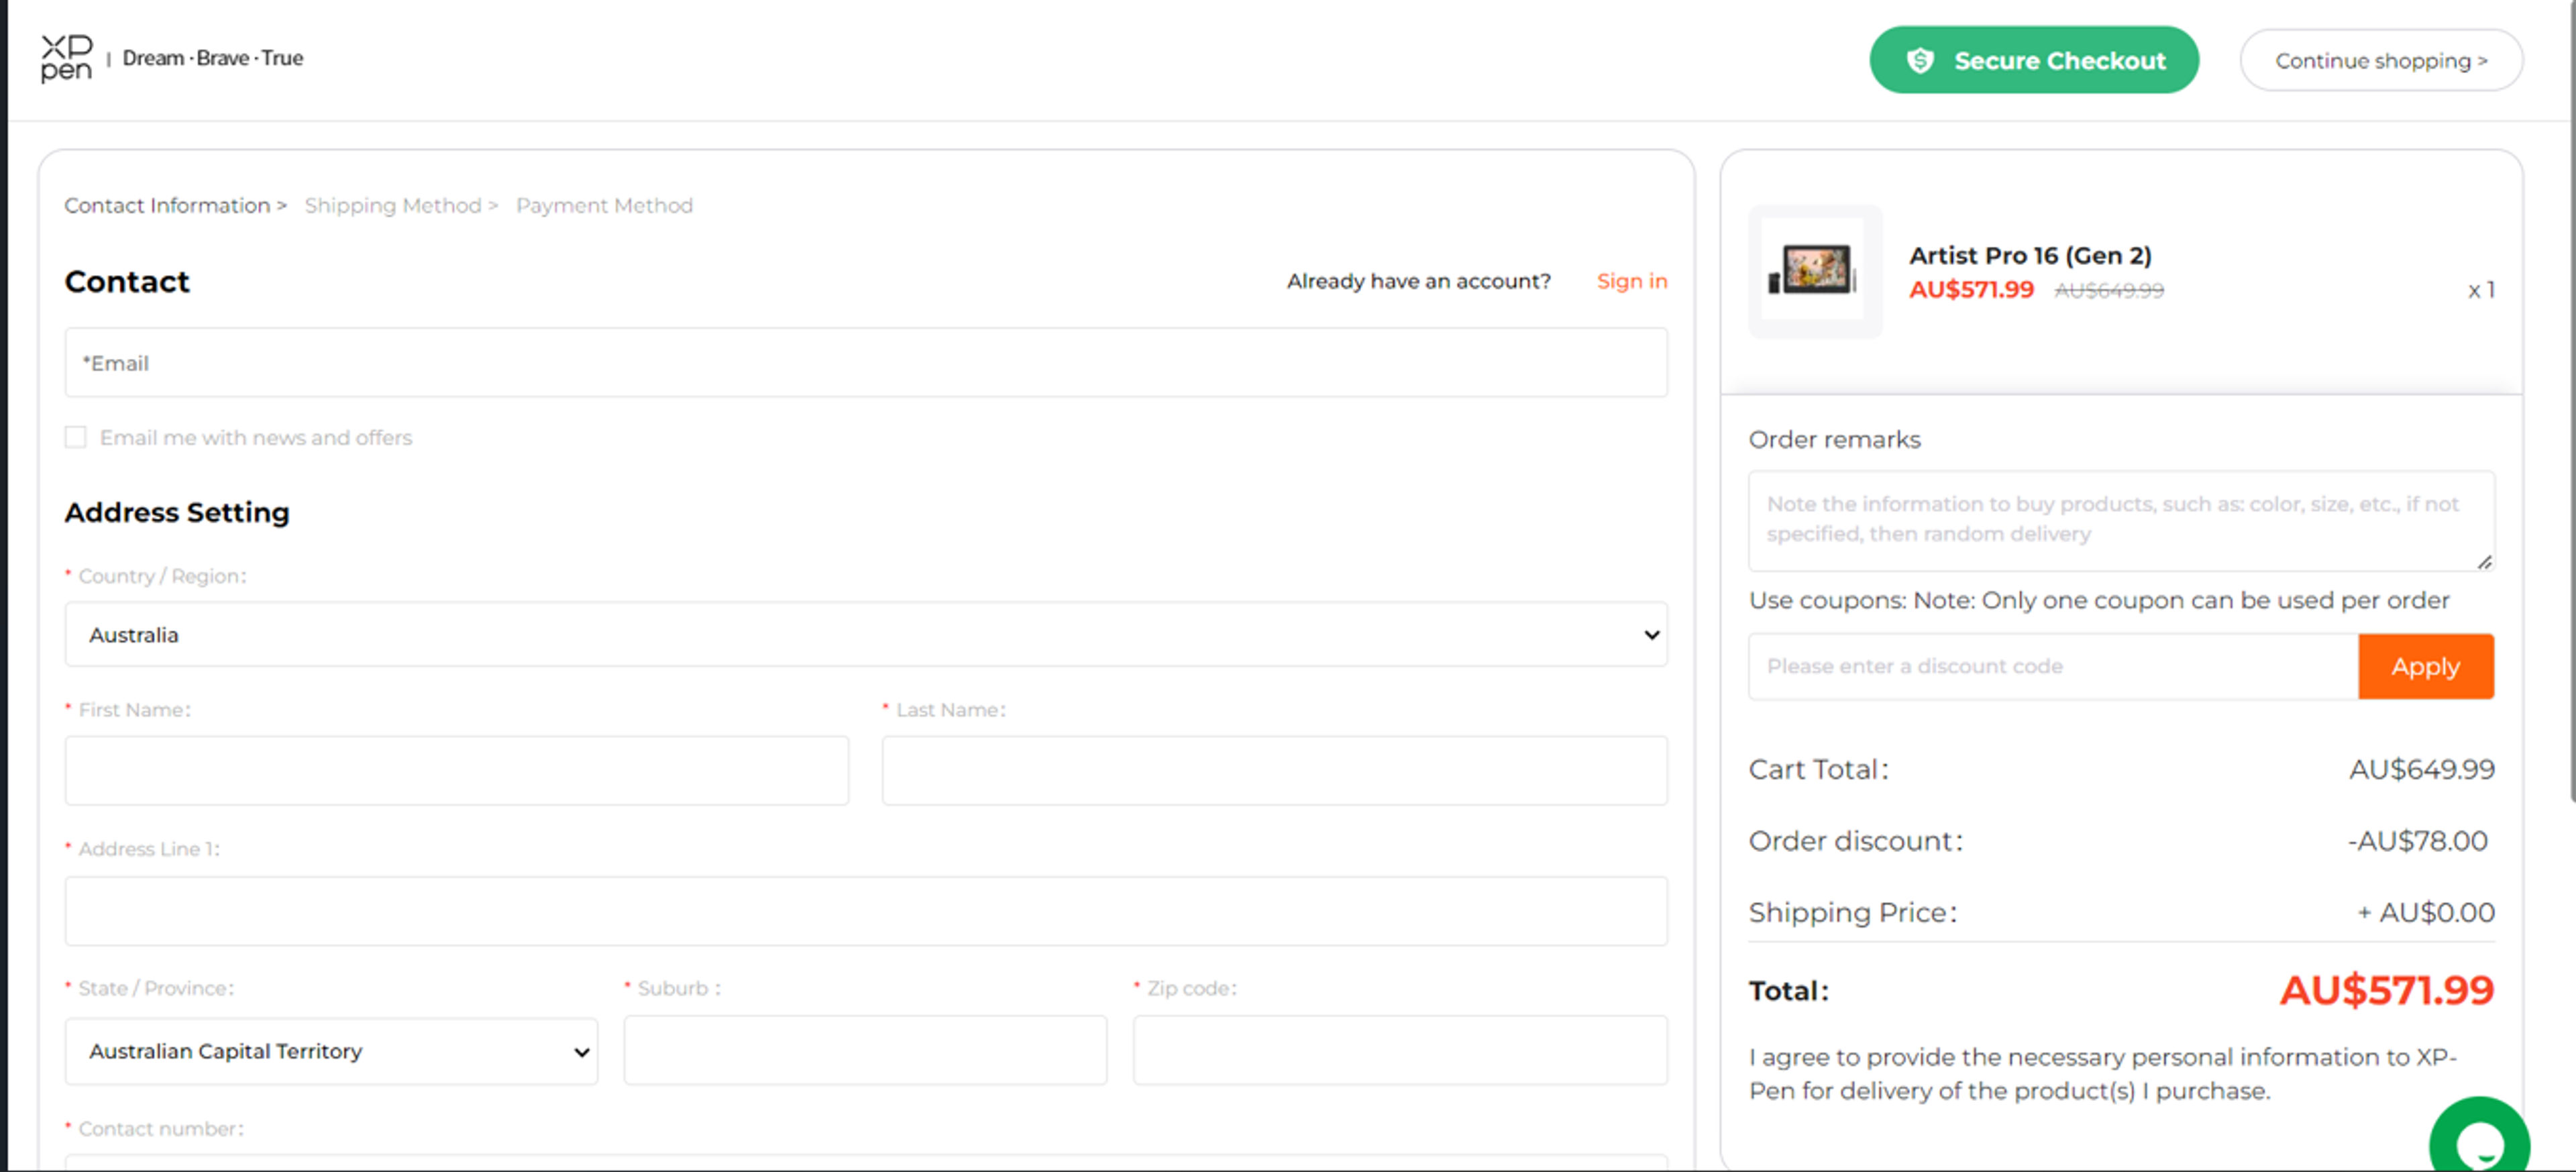
Task: Apply the discount code
Action: pyautogui.click(x=2425, y=666)
